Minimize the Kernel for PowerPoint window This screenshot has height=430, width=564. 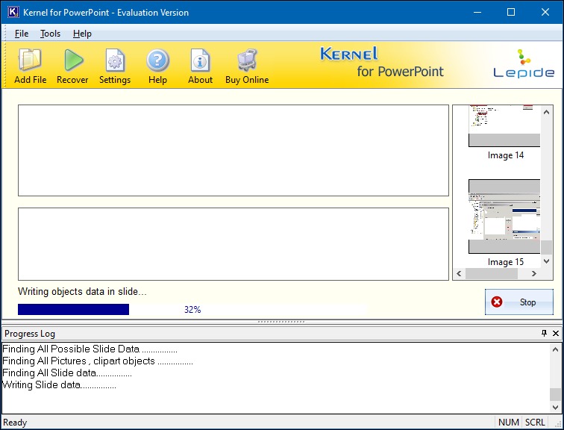click(477, 12)
